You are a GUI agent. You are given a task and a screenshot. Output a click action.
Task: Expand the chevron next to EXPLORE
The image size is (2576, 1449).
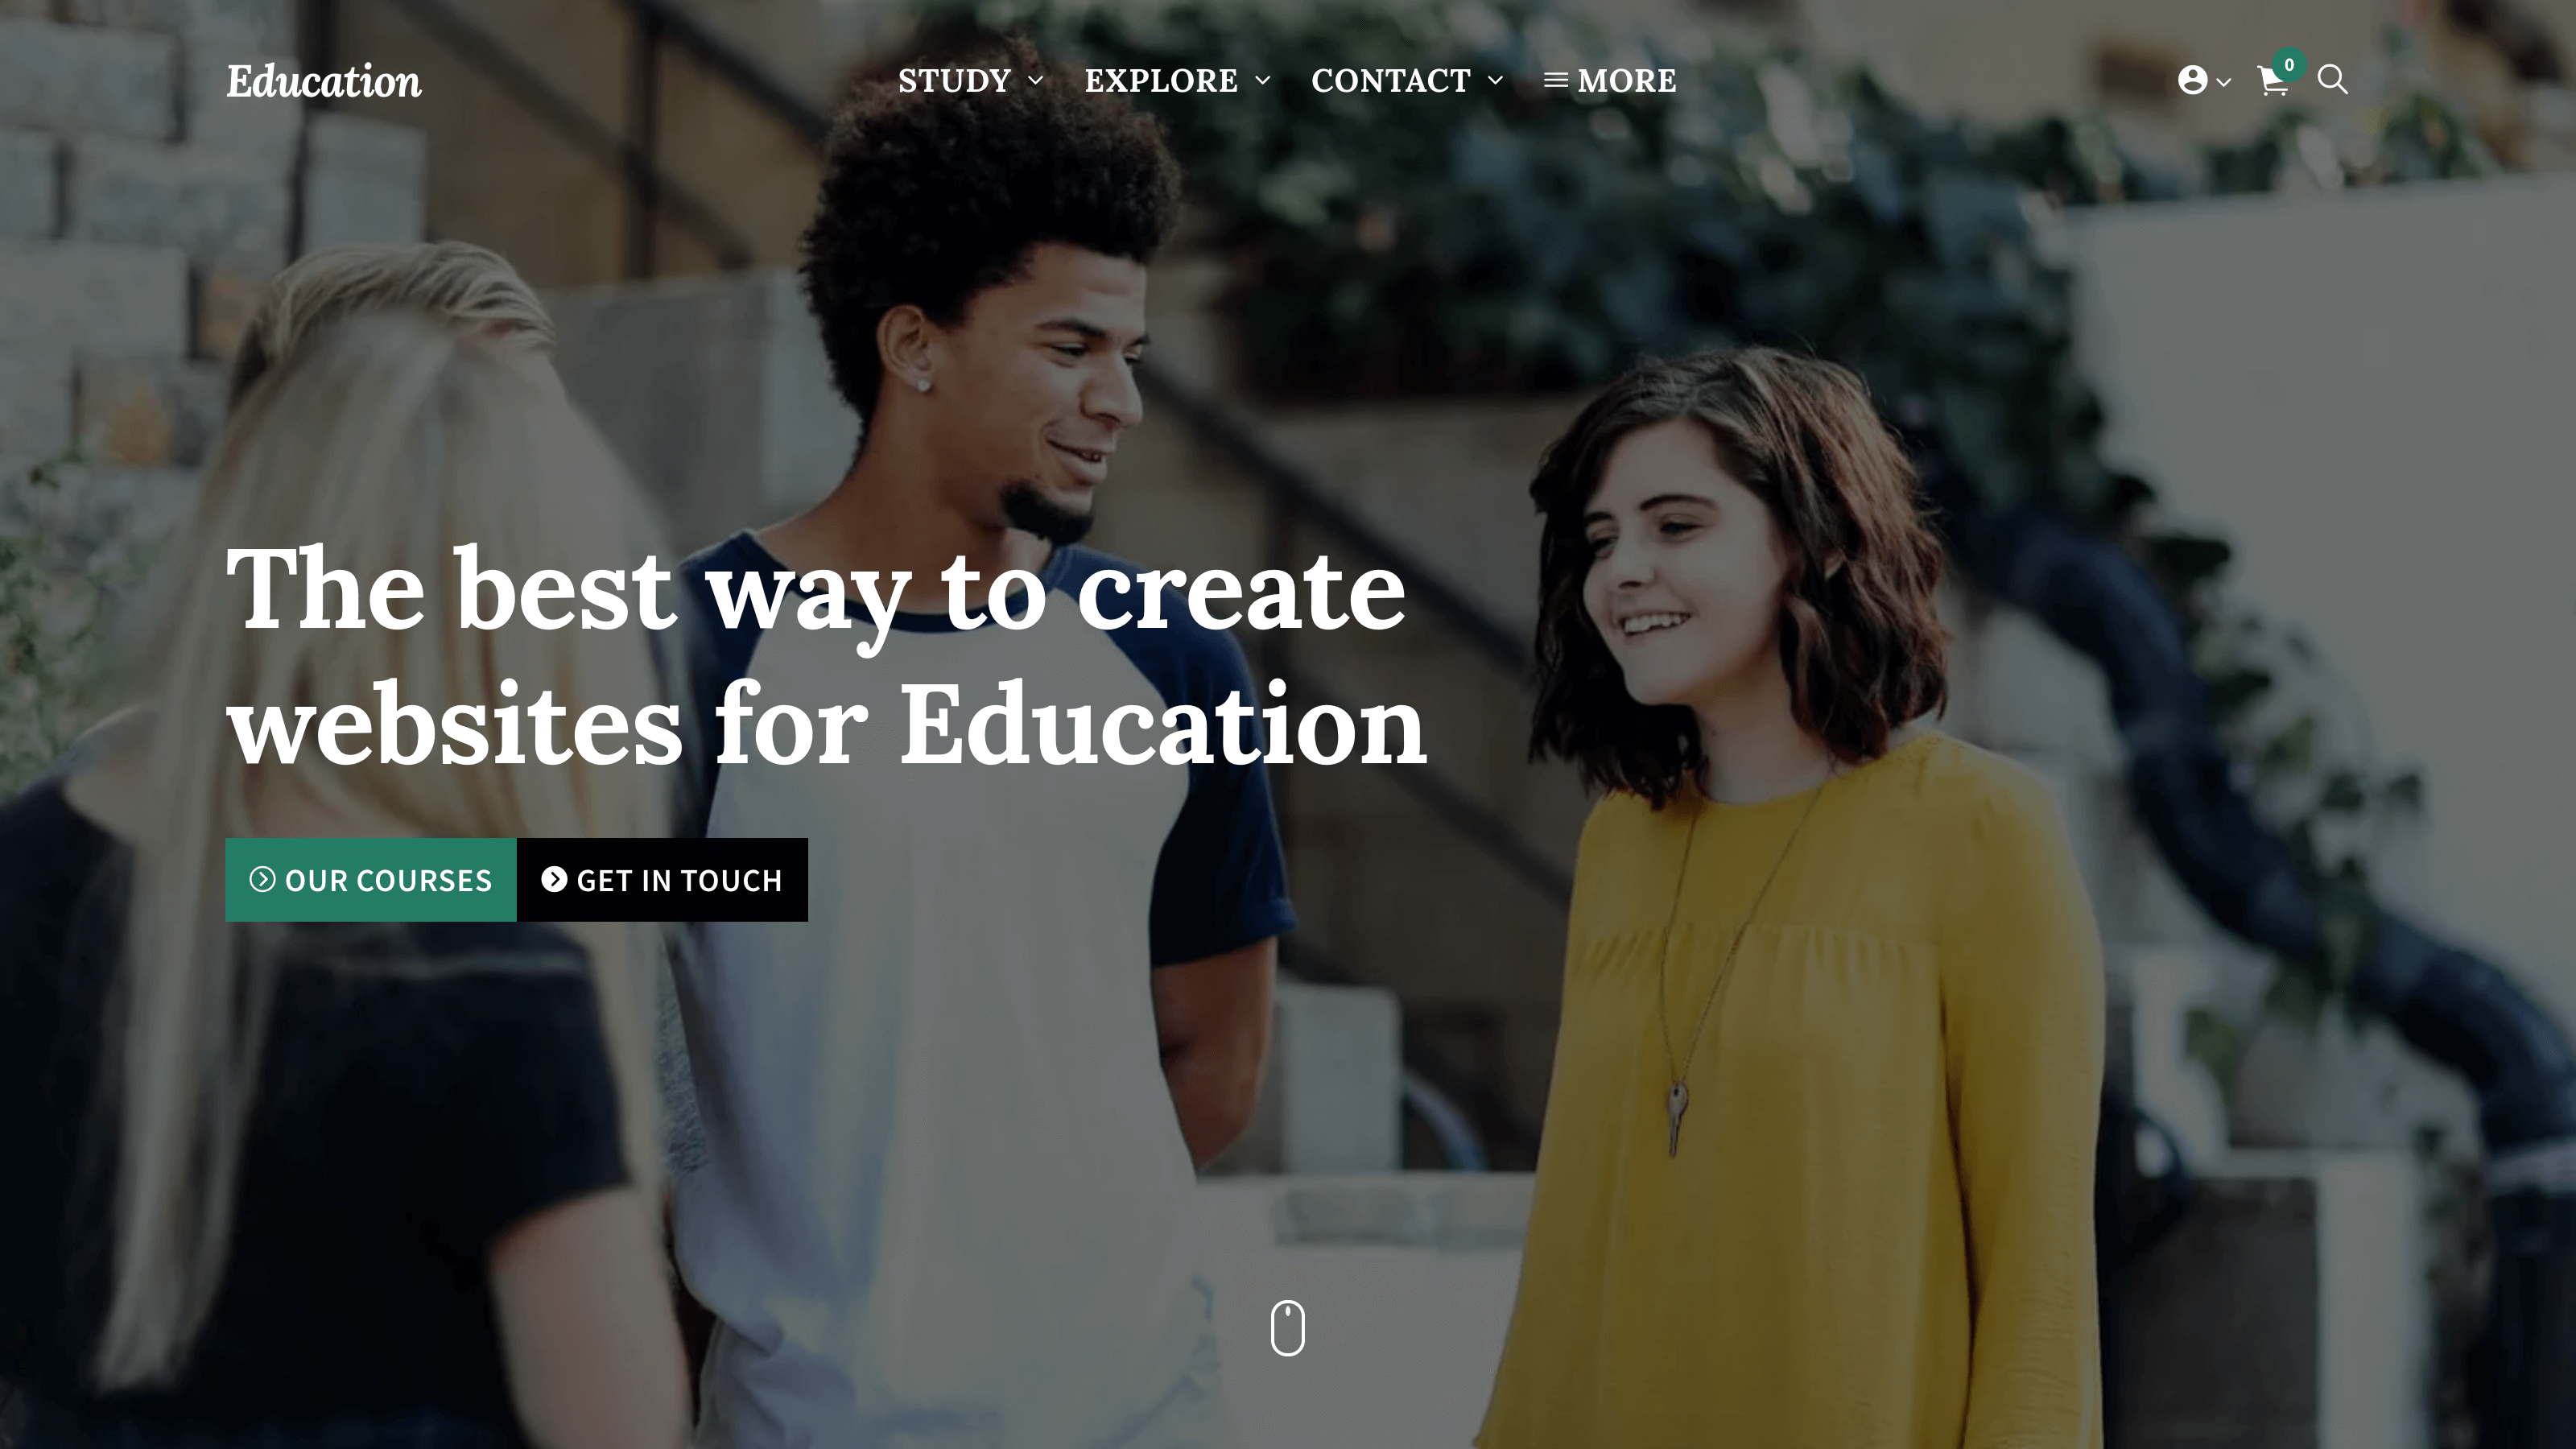click(x=1262, y=80)
